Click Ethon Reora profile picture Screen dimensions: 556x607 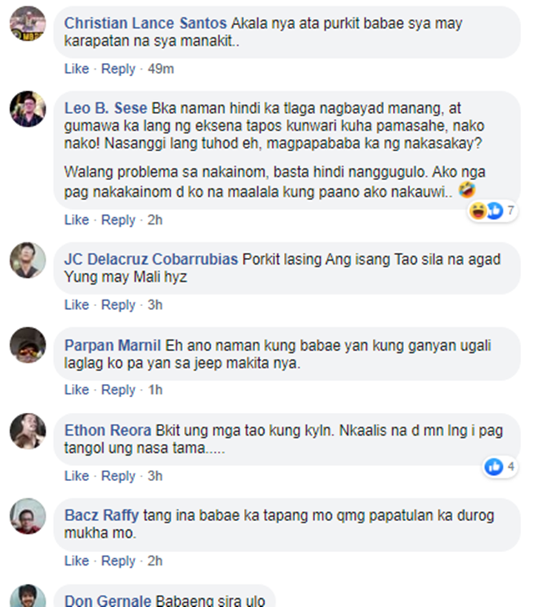(28, 431)
